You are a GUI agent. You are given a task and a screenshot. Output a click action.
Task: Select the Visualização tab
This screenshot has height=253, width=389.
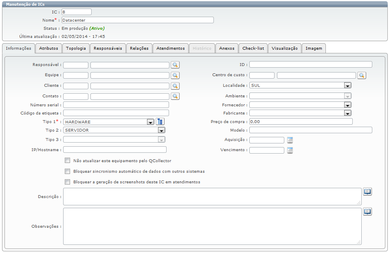pos(285,48)
